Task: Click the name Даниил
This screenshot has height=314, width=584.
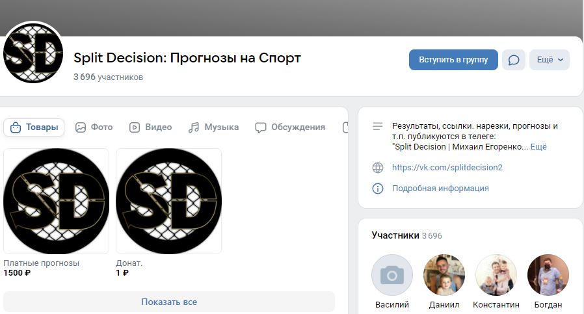Action: pyautogui.click(x=444, y=305)
